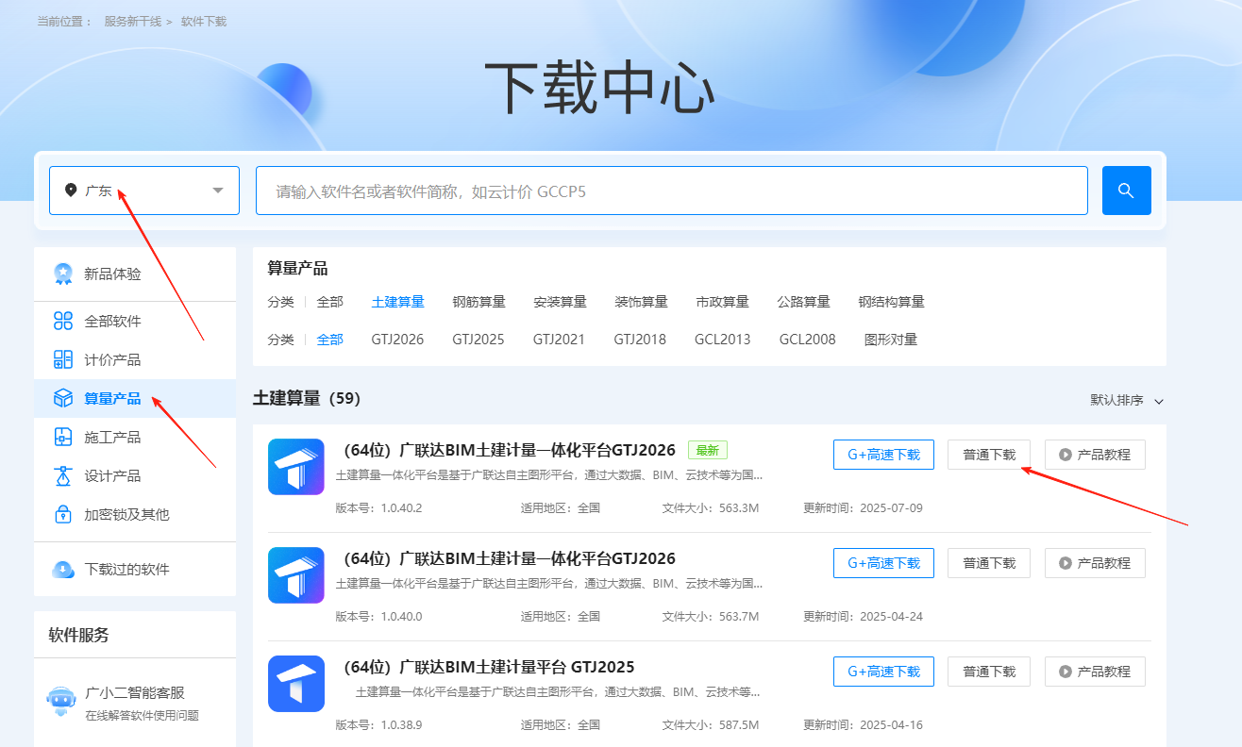
Task: Open 产品教程 for GTJ2025
Action: (1095, 672)
